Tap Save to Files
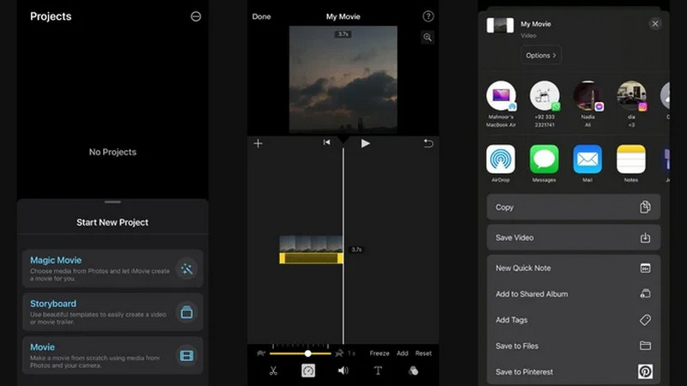 pyautogui.click(x=574, y=346)
